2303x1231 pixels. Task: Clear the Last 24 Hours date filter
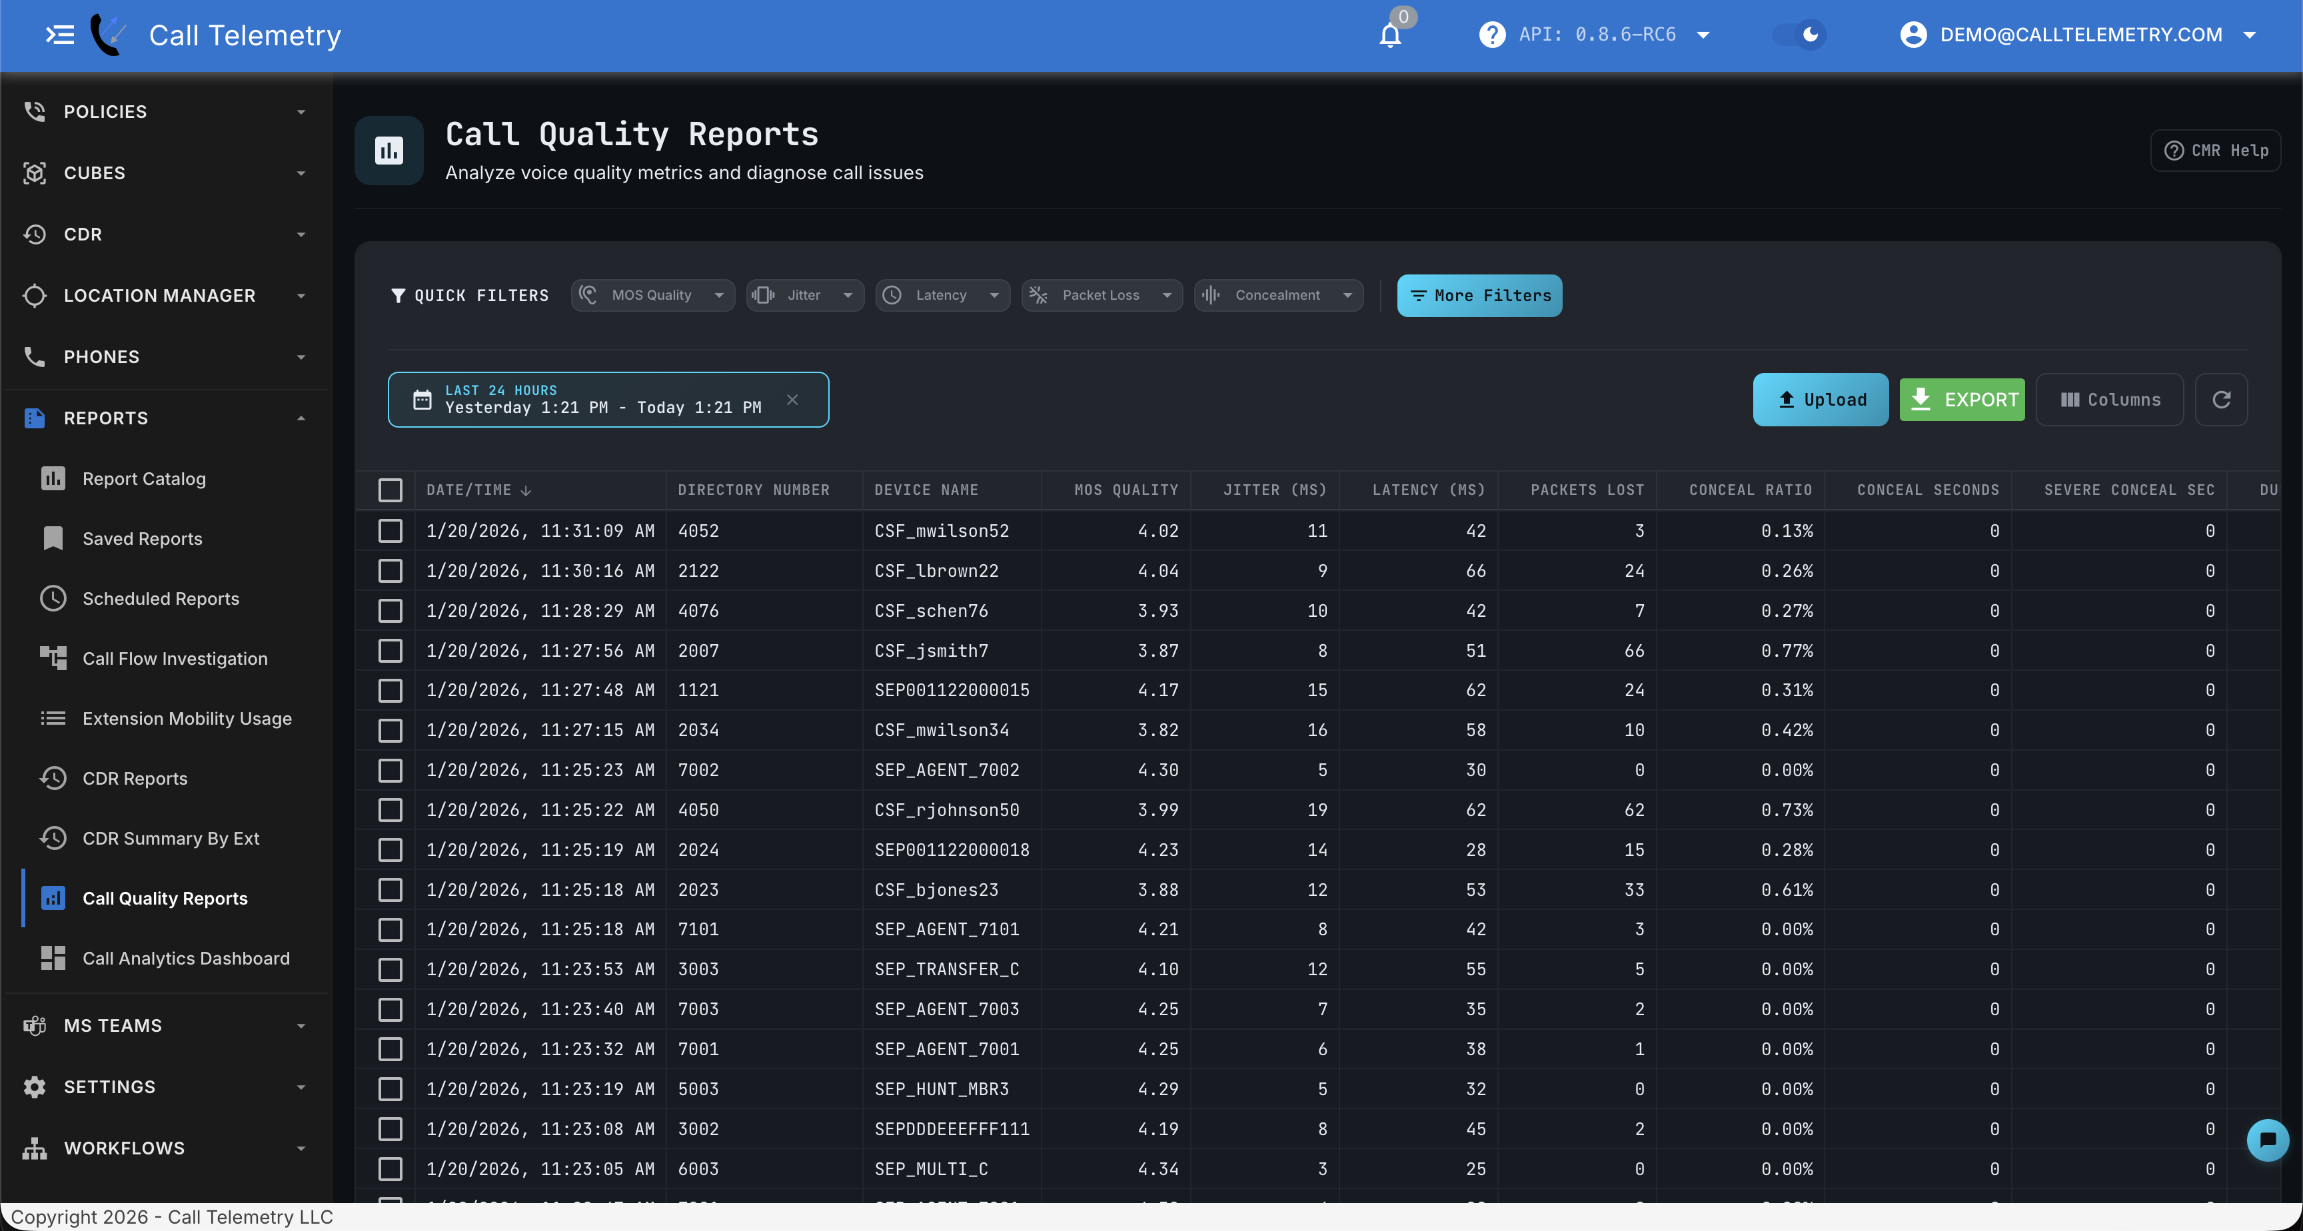pyautogui.click(x=792, y=400)
